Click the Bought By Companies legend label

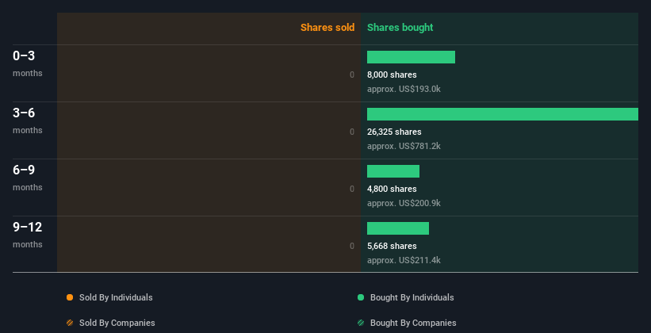413,323
